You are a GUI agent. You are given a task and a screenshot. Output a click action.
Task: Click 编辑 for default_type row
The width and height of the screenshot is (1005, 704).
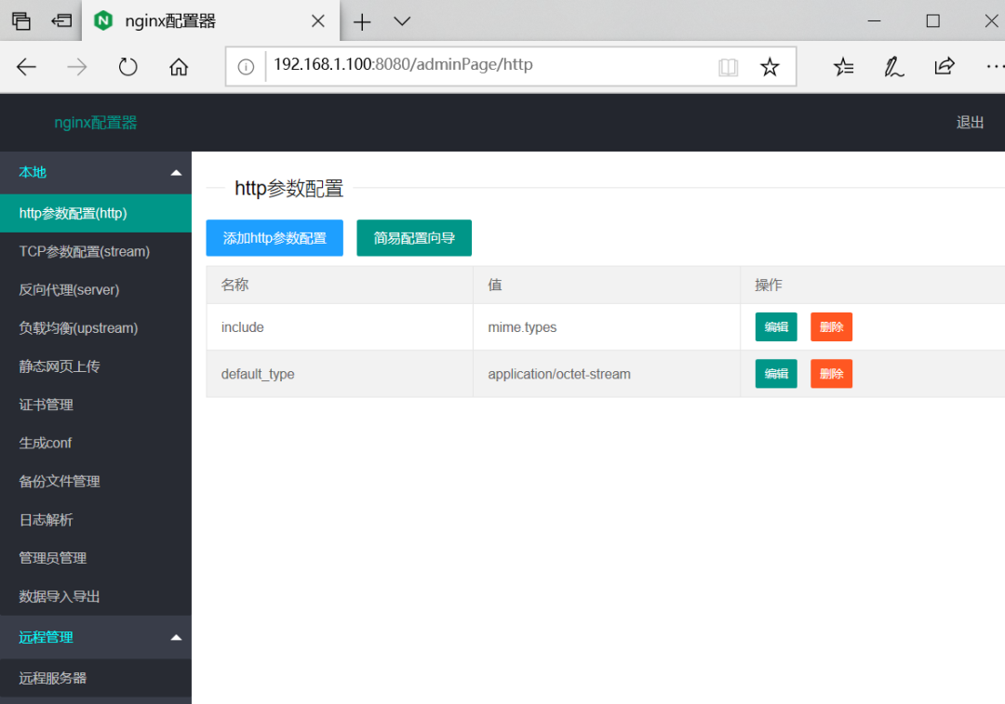776,374
